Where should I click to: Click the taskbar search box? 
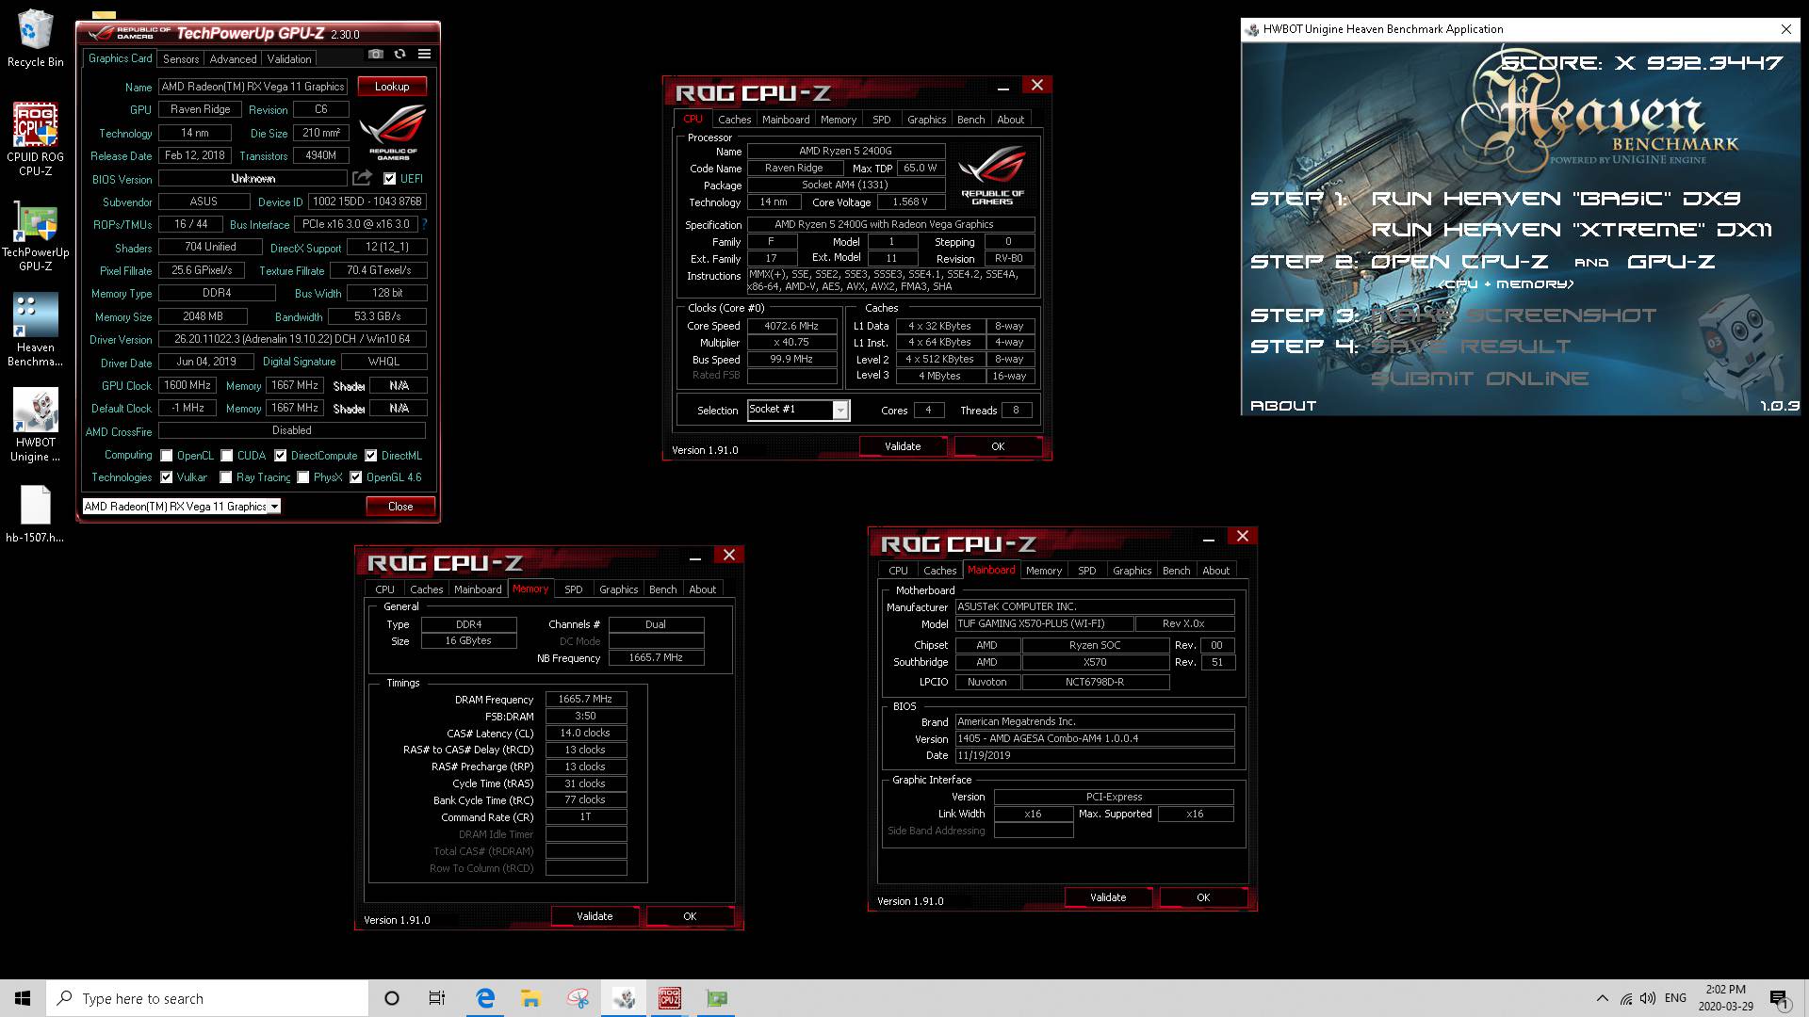click(x=207, y=998)
